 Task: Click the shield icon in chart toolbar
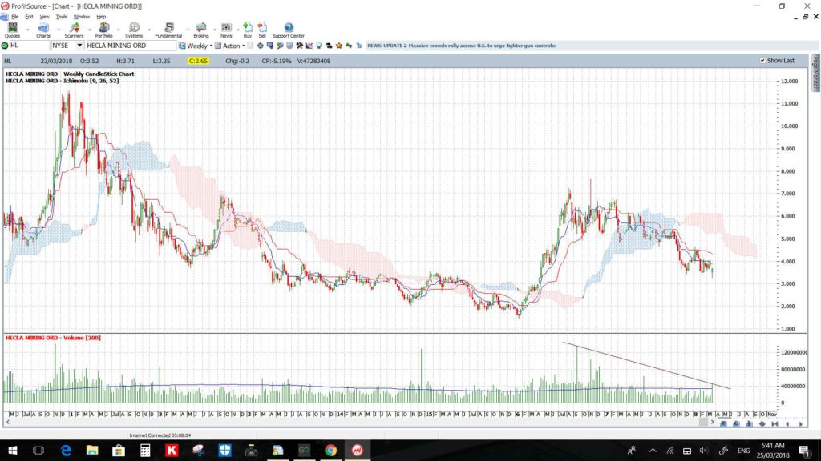coord(289,46)
